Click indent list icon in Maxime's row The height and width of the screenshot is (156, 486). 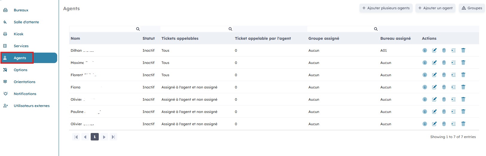pyautogui.click(x=453, y=63)
